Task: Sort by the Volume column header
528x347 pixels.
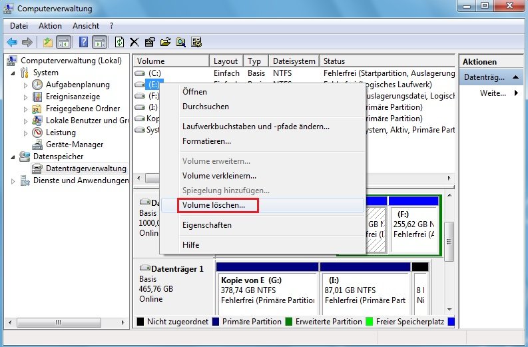Action: point(171,61)
